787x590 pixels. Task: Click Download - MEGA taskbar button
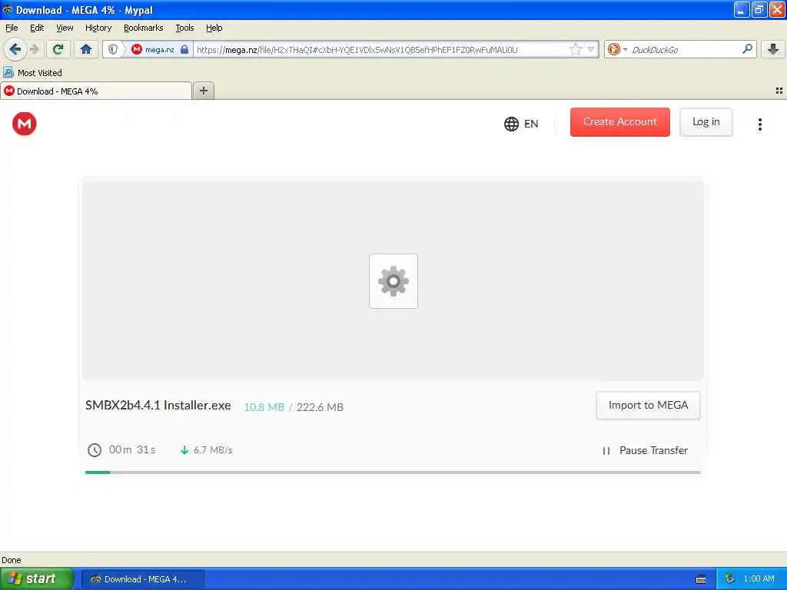click(142, 579)
